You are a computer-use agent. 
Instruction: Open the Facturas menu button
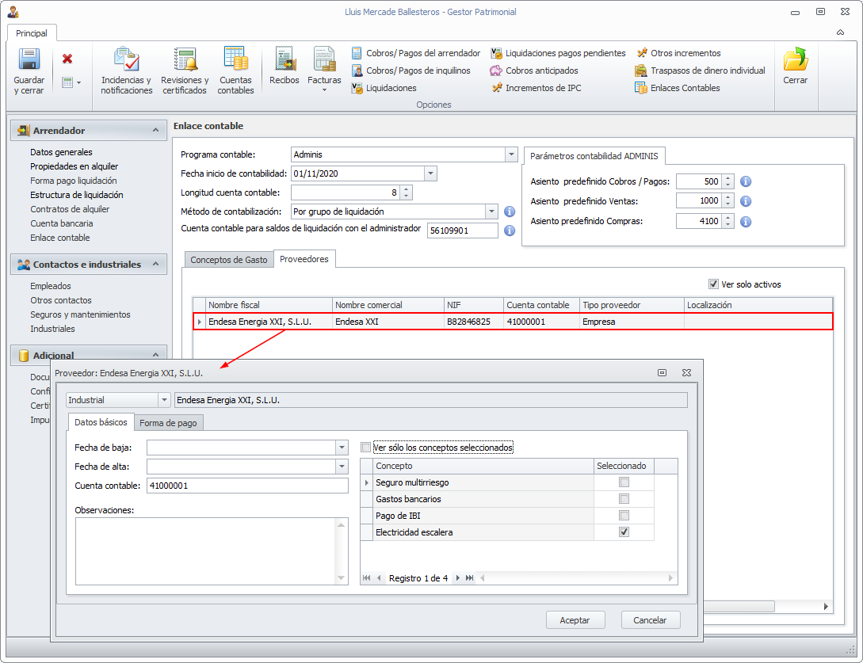click(324, 69)
